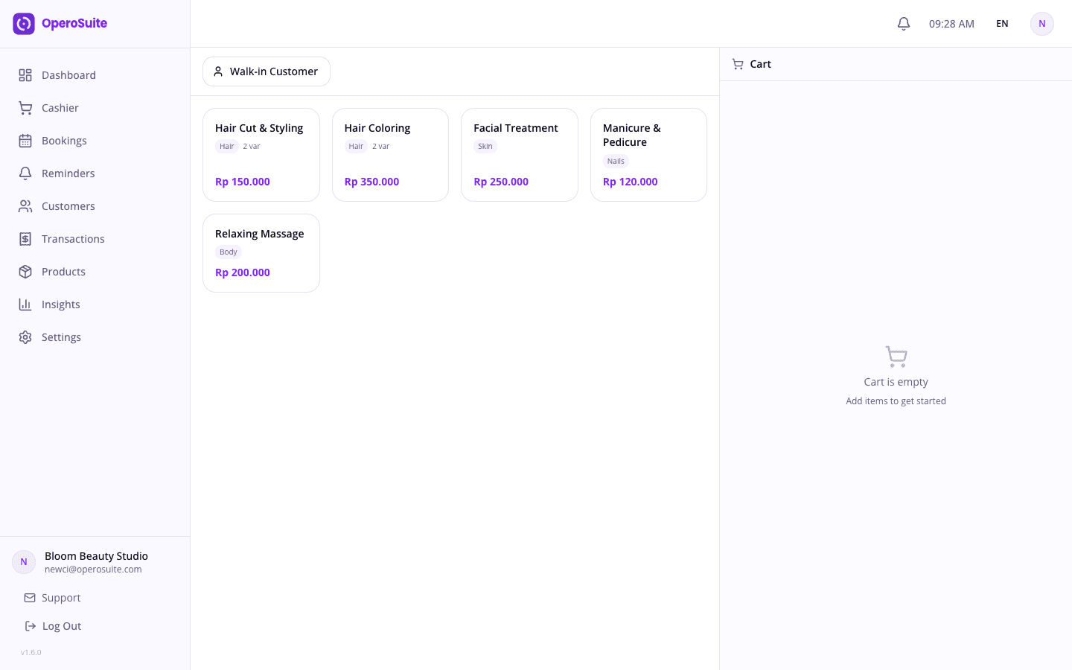
Task: Click the Insights chart icon
Action: [x=25, y=304]
